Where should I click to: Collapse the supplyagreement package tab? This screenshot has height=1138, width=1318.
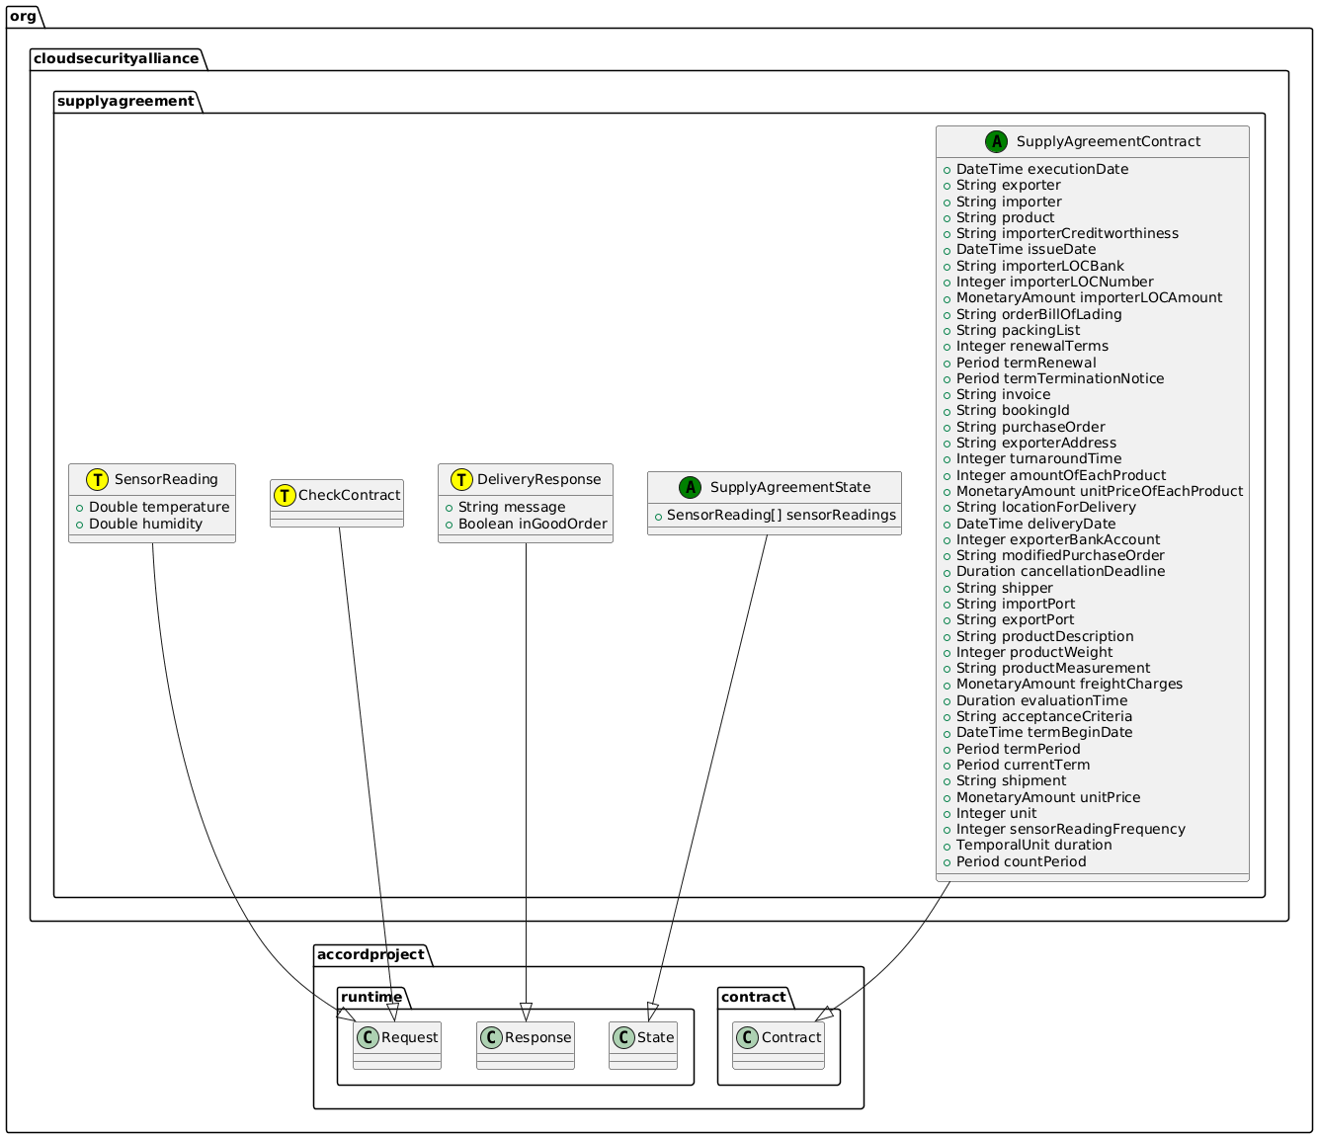126,101
